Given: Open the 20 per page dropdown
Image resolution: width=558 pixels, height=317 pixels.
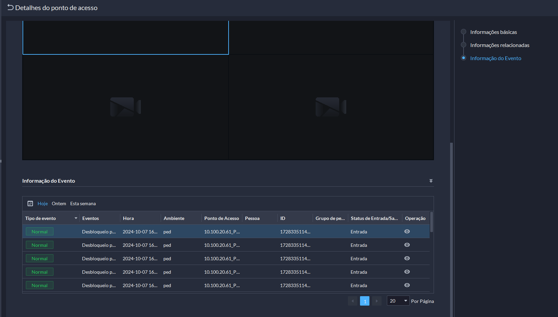Looking at the screenshot, I should click(398, 301).
